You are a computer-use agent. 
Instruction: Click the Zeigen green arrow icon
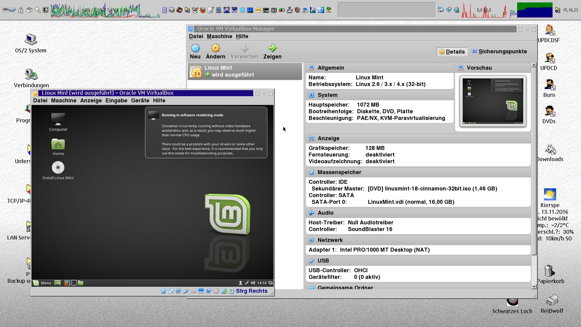coord(272,48)
